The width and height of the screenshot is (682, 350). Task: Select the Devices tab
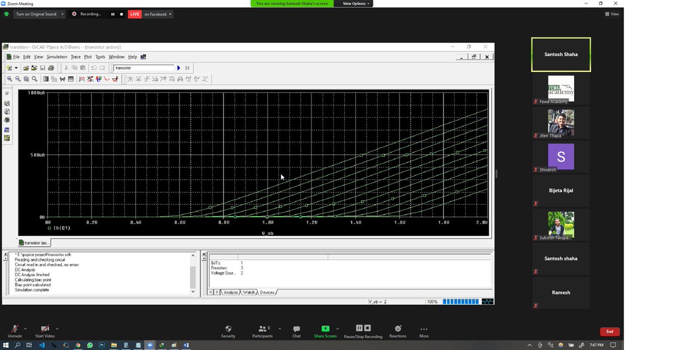click(267, 292)
